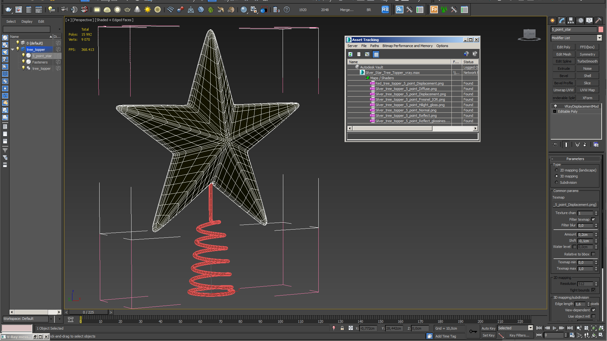Drag the Texture chan stepper field
The width and height of the screenshot is (607, 341).
596,212
